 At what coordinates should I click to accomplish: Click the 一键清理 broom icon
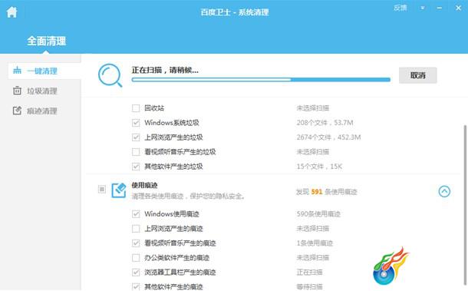(x=18, y=70)
